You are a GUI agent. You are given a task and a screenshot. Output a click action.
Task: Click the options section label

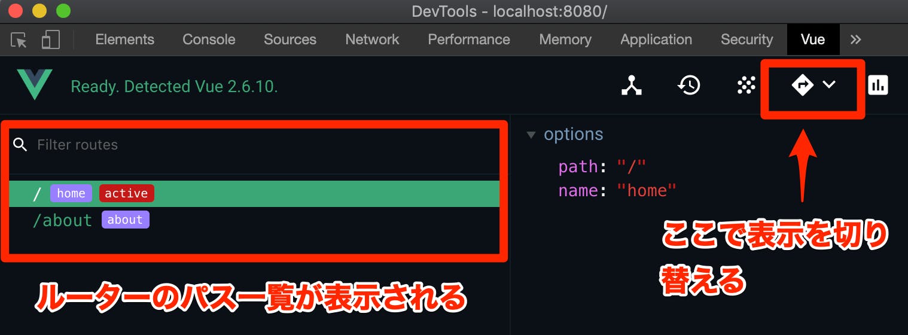tap(574, 134)
